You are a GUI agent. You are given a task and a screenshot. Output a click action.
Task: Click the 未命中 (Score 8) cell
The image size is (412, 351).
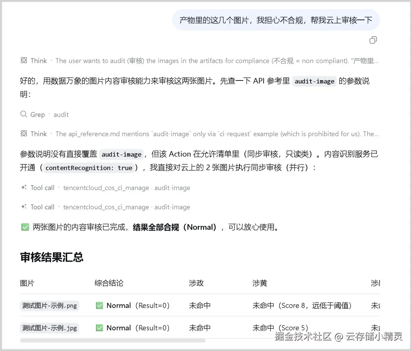302,306
